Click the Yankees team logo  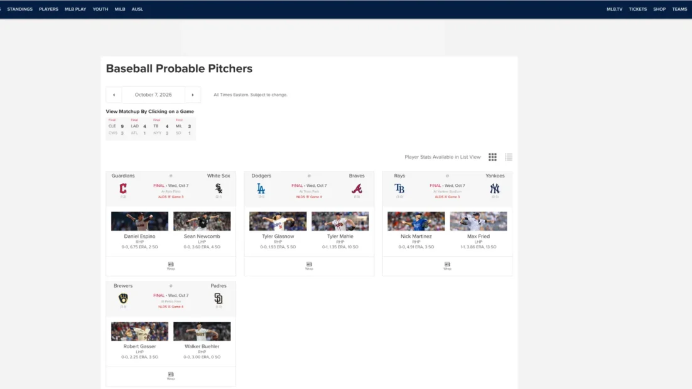(495, 189)
